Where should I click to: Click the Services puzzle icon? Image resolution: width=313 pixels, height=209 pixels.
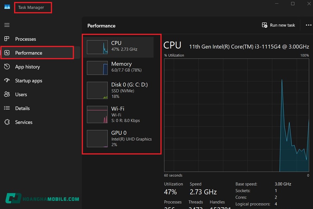tap(7, 122)
